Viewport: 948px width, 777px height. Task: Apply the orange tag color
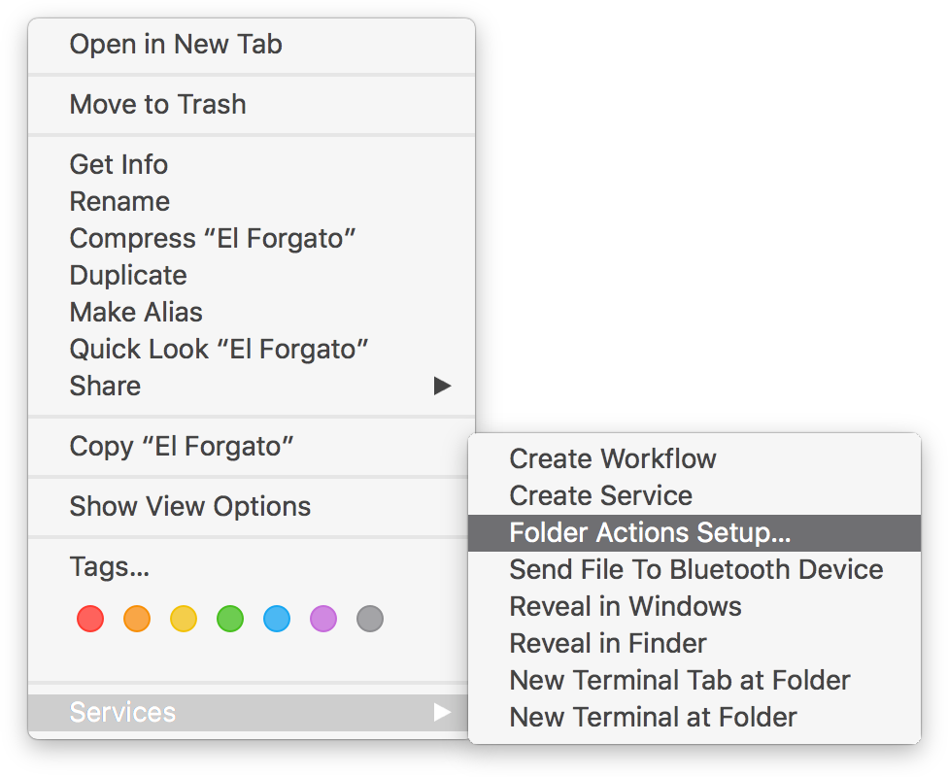coord(137,619)
